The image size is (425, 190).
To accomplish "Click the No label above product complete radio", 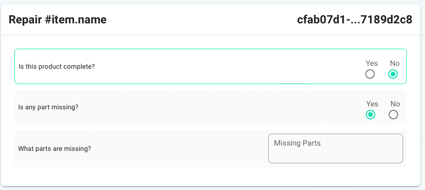I will click(395, 63).
